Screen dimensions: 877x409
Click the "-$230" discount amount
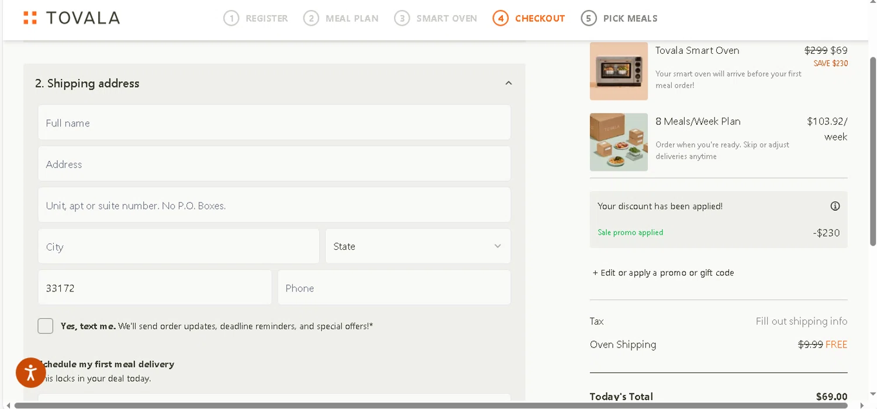[826, 233]
